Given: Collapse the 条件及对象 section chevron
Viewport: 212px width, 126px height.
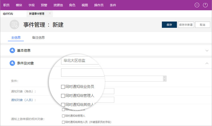Looking at the screenshot, I should [x=207, y=63].
